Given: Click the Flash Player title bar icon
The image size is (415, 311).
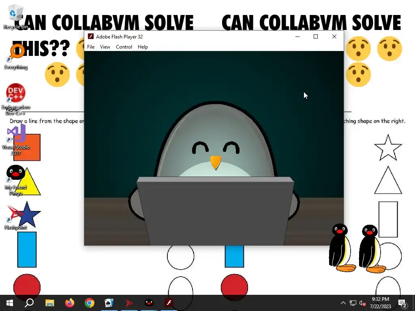Looking at the screenshot, I should [90, 36].
